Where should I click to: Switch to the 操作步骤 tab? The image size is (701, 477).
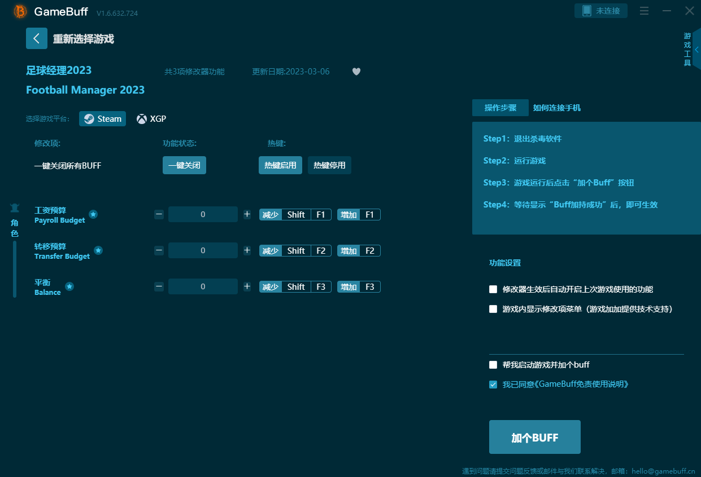pos(500,108)
